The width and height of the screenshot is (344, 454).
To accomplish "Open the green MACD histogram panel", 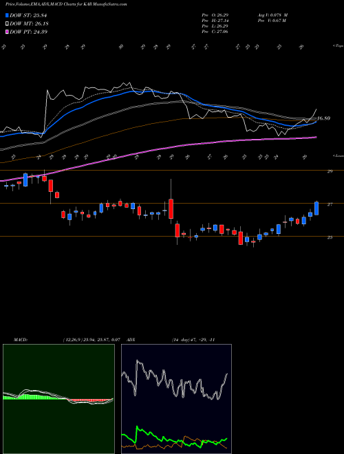I will 58,399.
